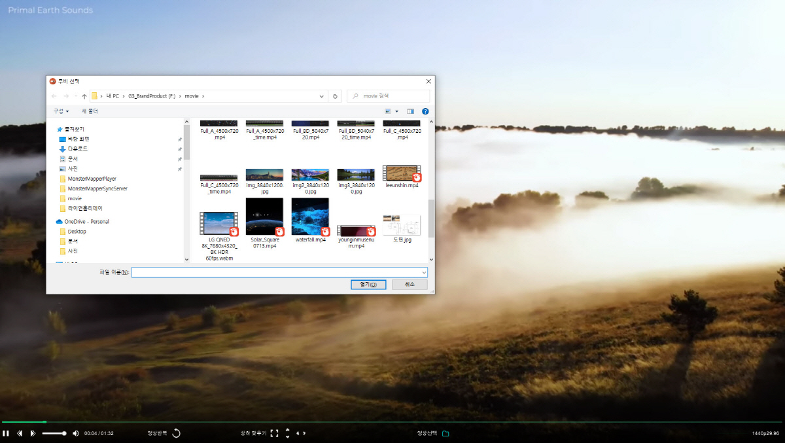The height and width of the screenshot is (443, 785).
Task: Click the 열기 open button
Action: click(x=368, y=285)
